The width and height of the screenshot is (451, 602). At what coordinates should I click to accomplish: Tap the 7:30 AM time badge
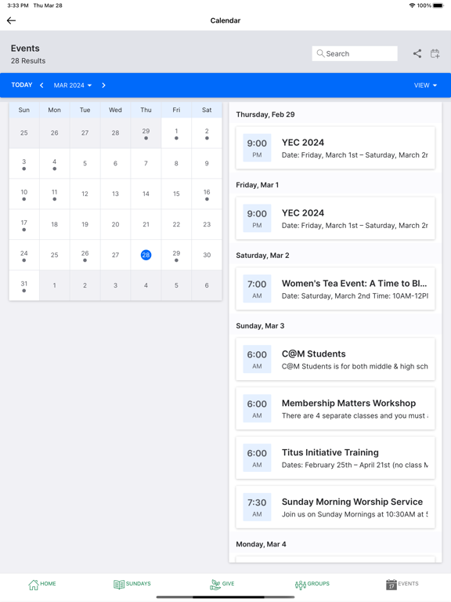pos(257,507)
